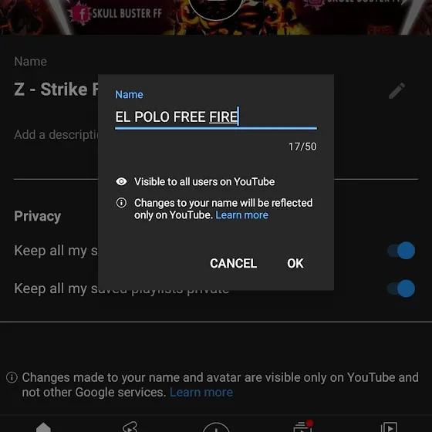This screenshot has height=432, width=432.
Task: Confirm the new name with OK button
Action: pos(295,263)
